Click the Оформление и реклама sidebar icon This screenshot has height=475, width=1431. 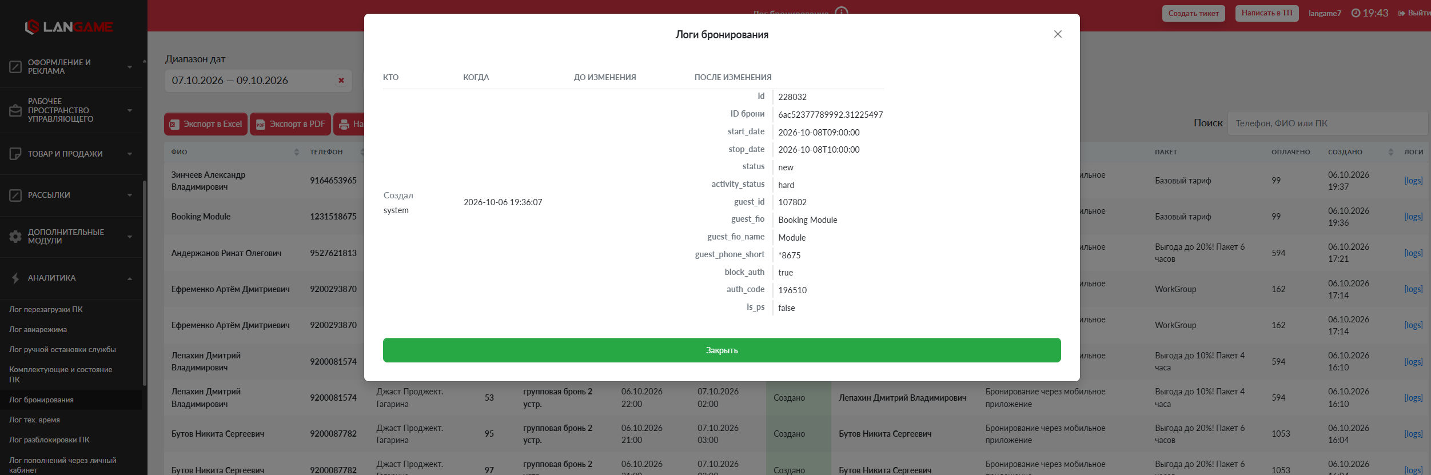pyautogui.click(x=15, y=67)
